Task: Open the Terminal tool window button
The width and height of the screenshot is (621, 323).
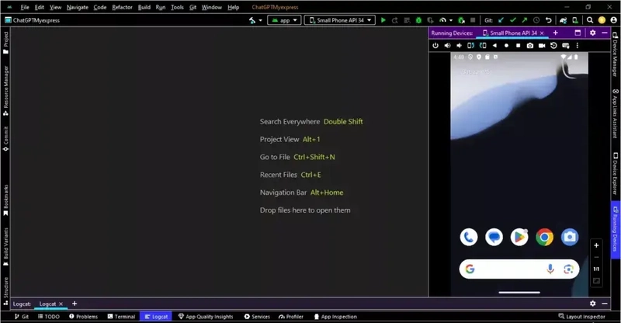Action: (x=120, y=317)
